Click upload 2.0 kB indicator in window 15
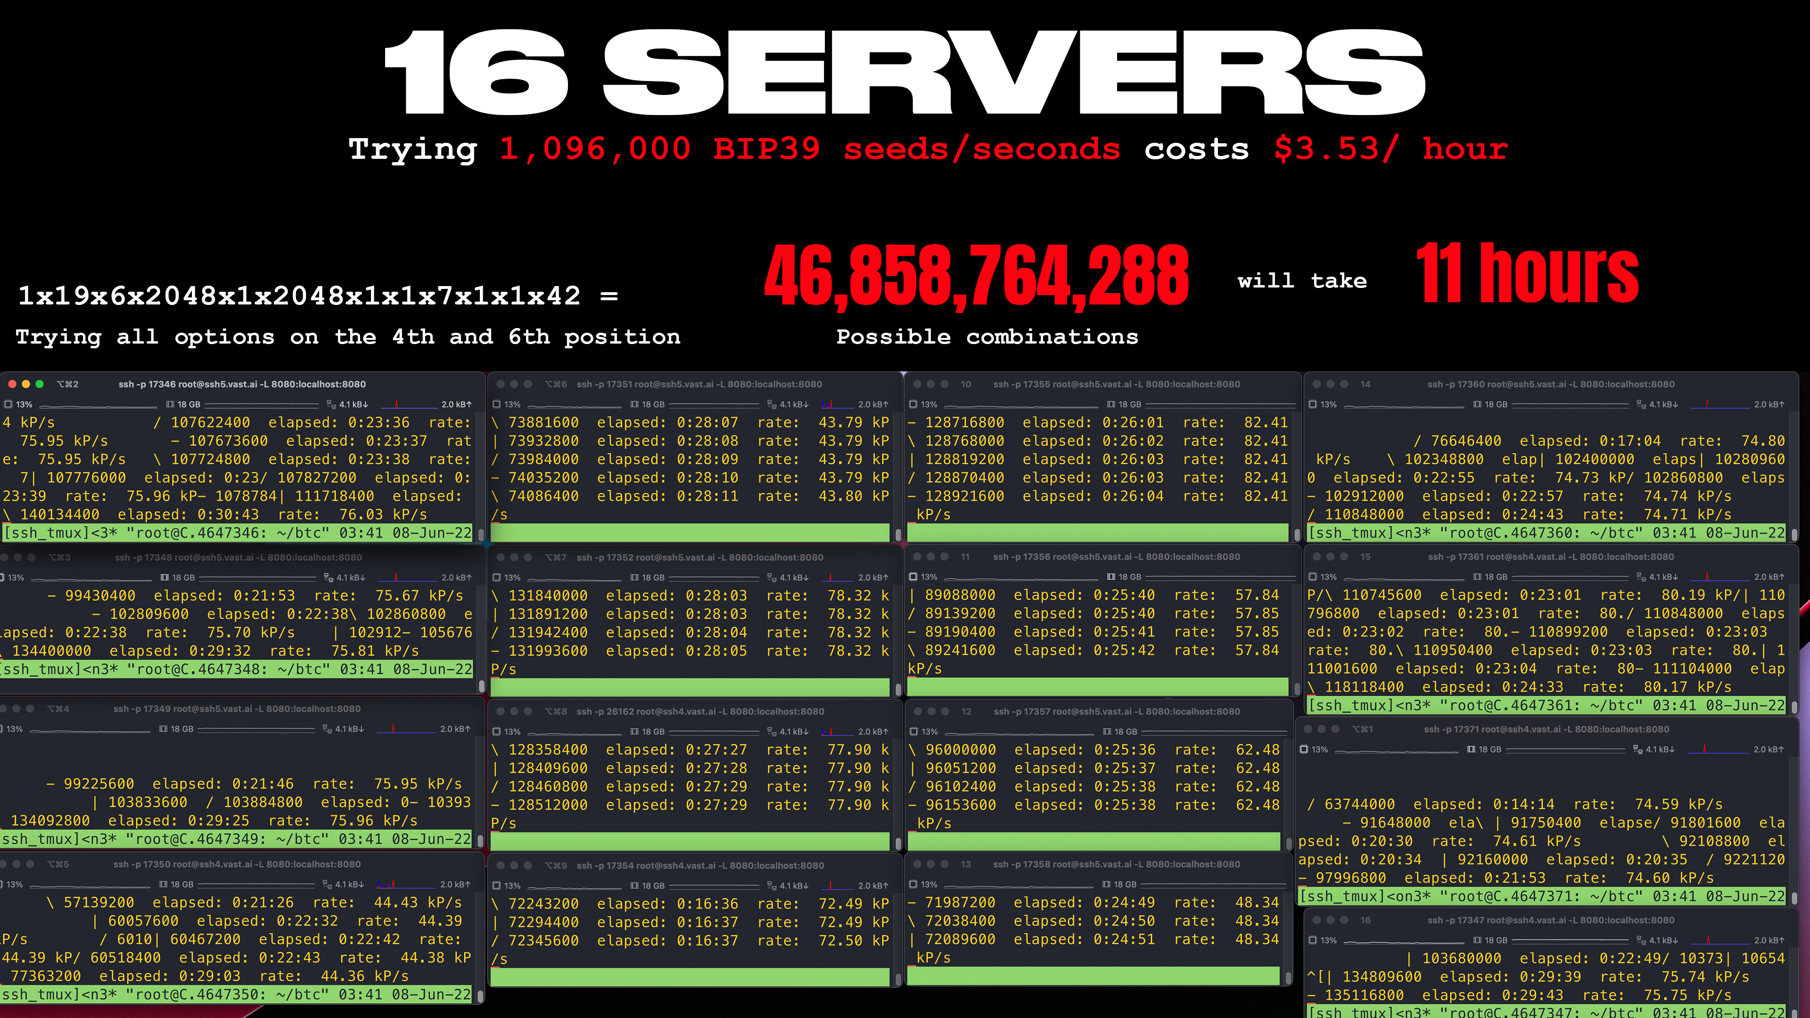This screenshot has width=1810, height=1018. coord(1769,577)
